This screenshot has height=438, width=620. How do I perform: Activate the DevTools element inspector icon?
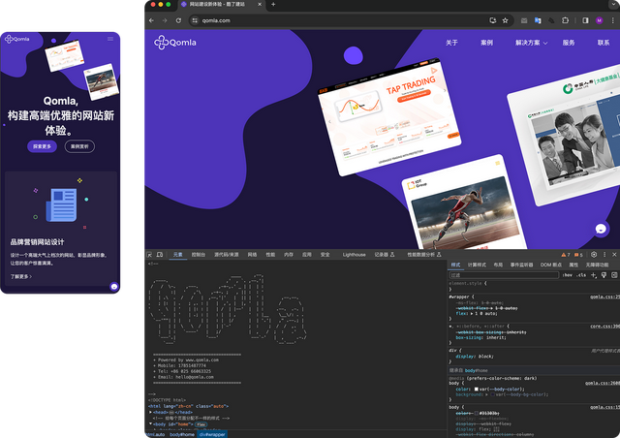[x=149, y=255]
